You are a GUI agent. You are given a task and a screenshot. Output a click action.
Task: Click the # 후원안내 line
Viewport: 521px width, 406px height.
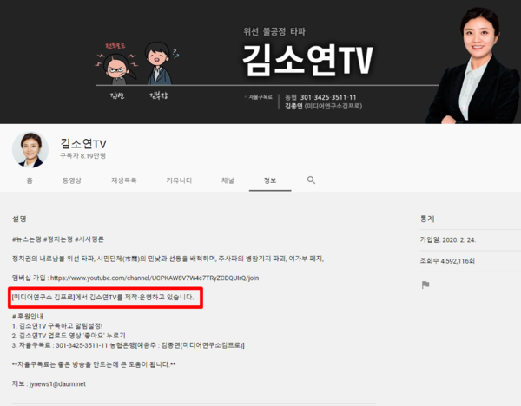point(28,316)
